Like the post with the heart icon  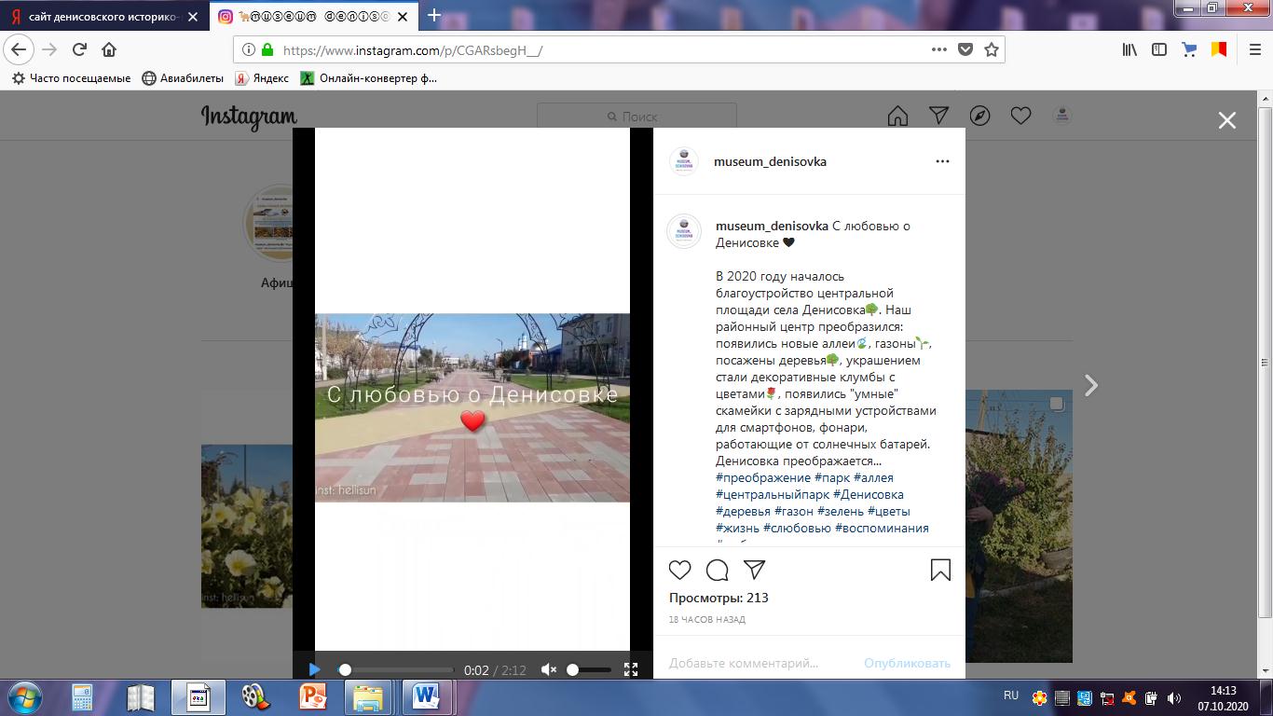[680, 570]
